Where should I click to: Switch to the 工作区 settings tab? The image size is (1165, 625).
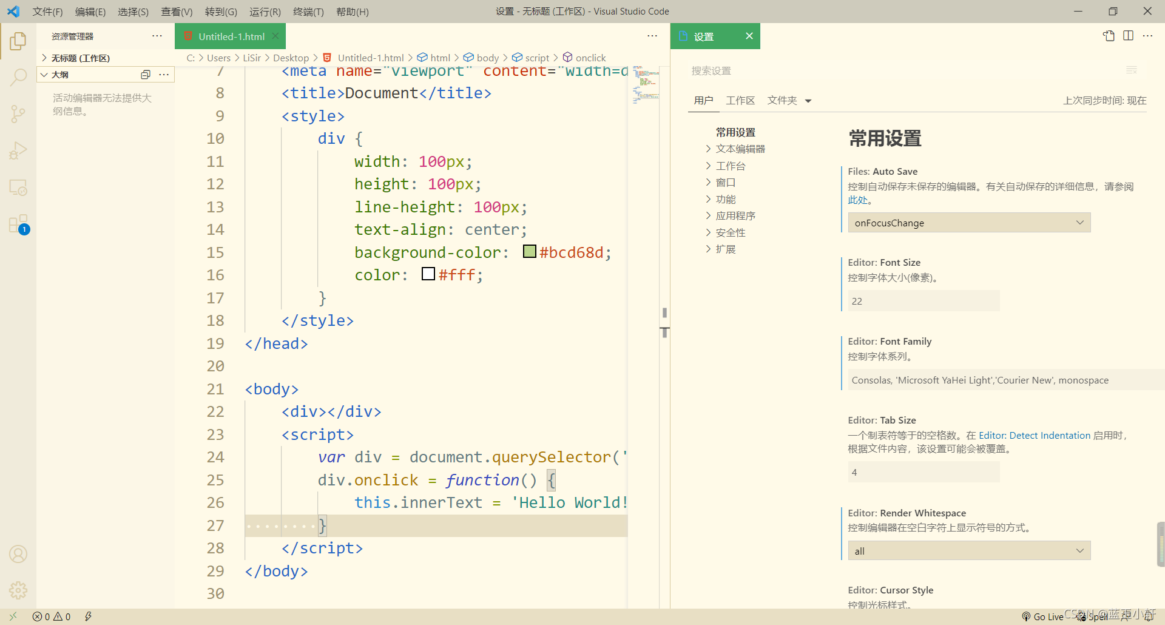[740, 100]
